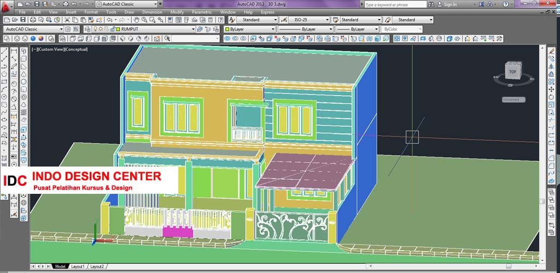Open the ByLayer color control dropdown
Image resolution: width=560 pixels, height=273 pixels.
pyautogui.click(x=273, y=29)
